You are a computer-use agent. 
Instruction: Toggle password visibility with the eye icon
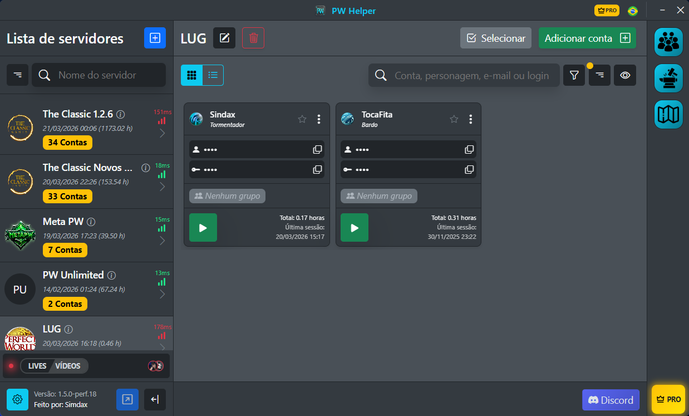click(x=624, y=75)
